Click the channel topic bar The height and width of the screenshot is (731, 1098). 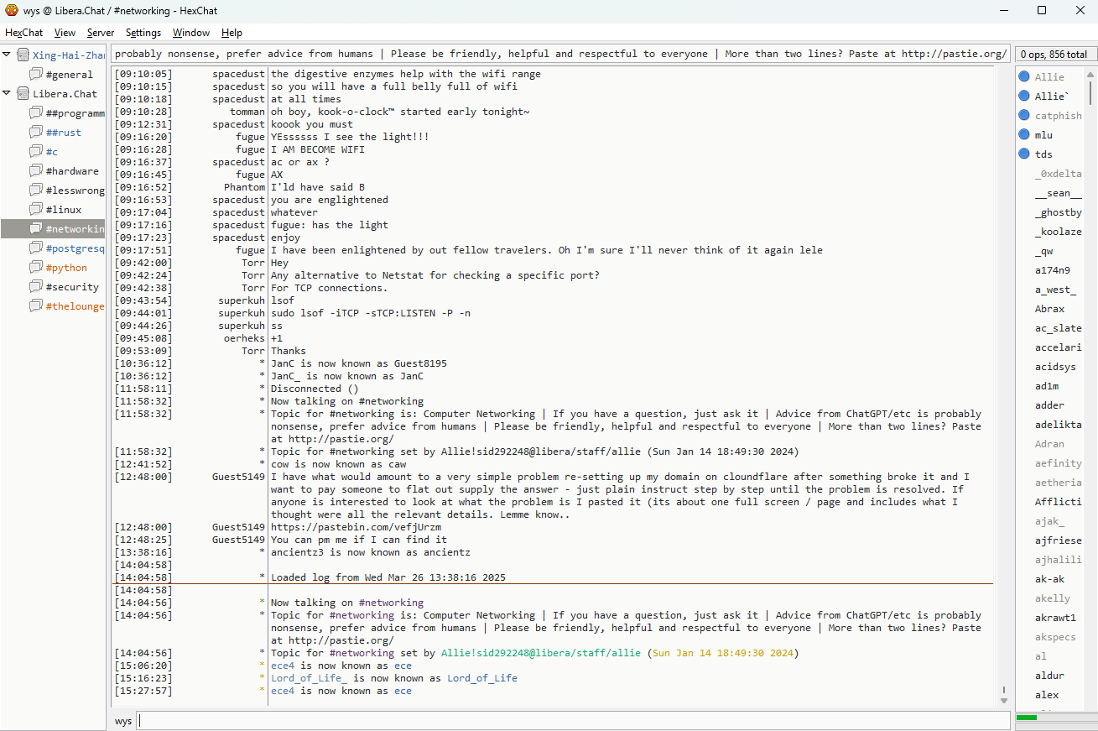559,54
